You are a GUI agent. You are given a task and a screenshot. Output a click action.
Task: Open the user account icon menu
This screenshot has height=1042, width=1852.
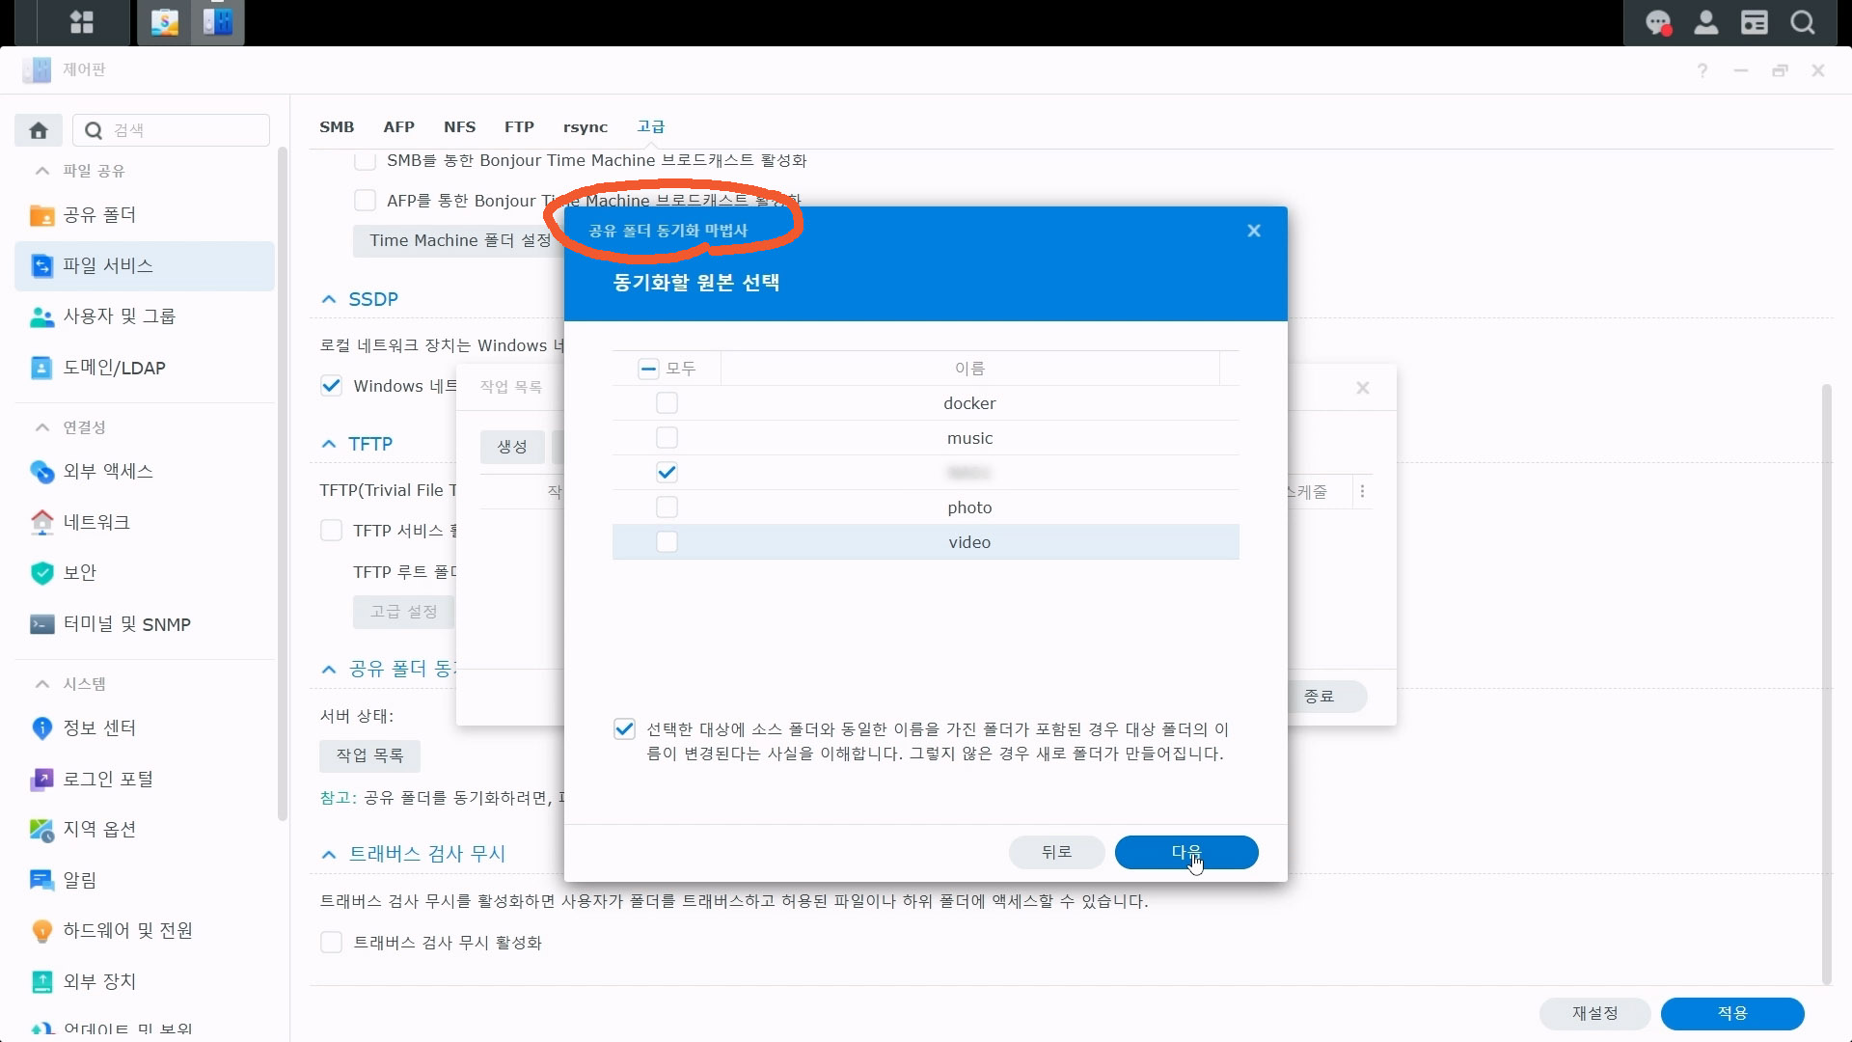(1705, 22)
